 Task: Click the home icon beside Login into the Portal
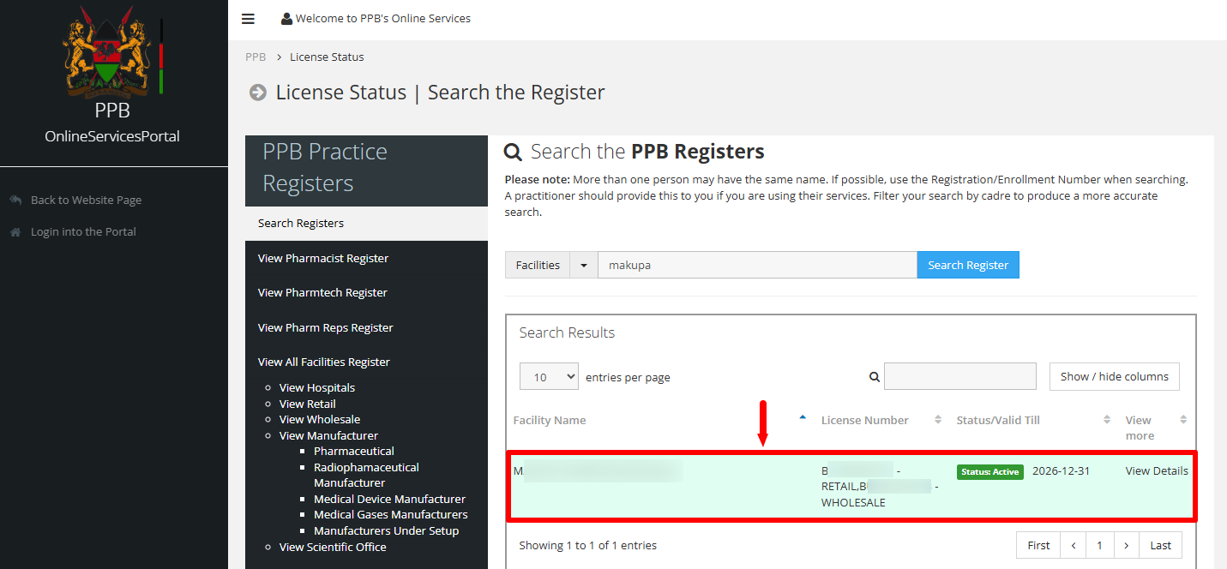(15, 231)
